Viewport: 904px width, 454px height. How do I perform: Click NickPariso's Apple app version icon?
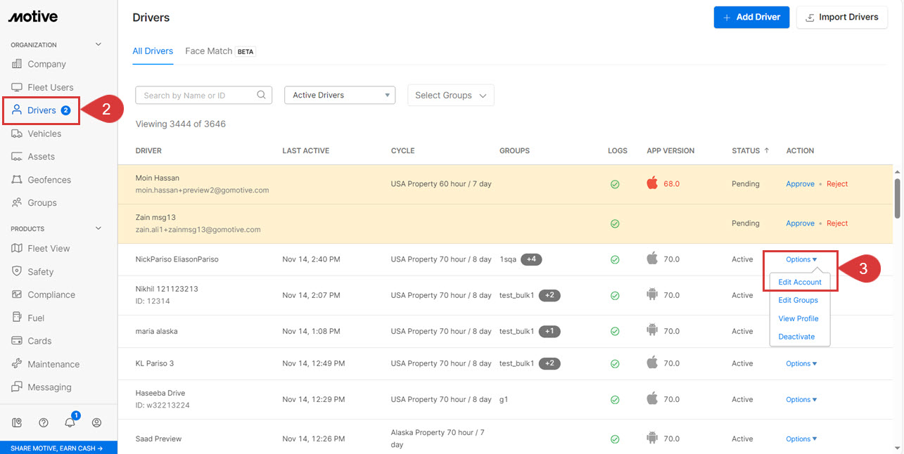(x=652, y=259)
